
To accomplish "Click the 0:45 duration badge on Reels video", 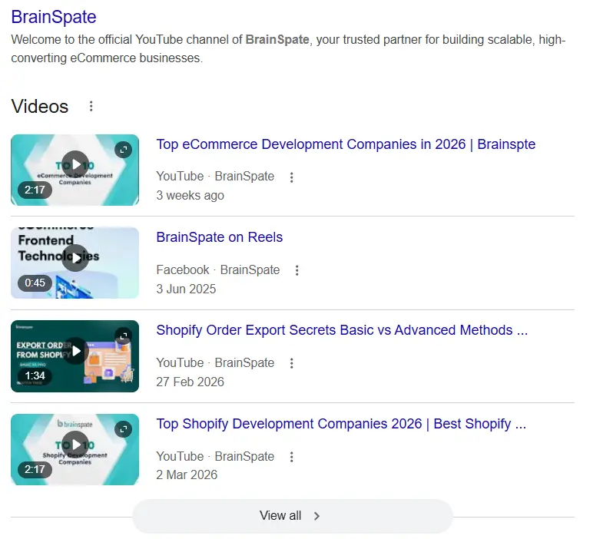I will coord(35,283).
